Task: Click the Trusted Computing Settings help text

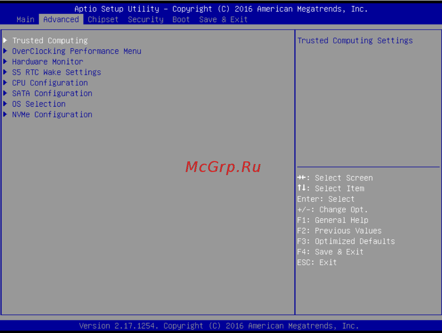Action: 355,40
